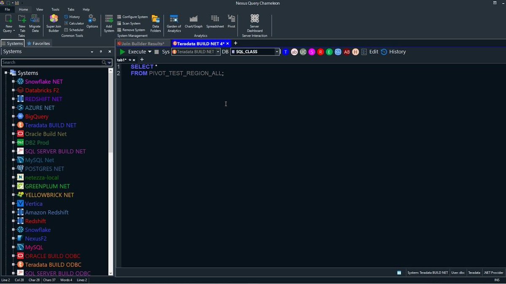The height and width of the screenshot is (284, 506).
Task: Open the Server Dashboard
Action: [255, 23]
